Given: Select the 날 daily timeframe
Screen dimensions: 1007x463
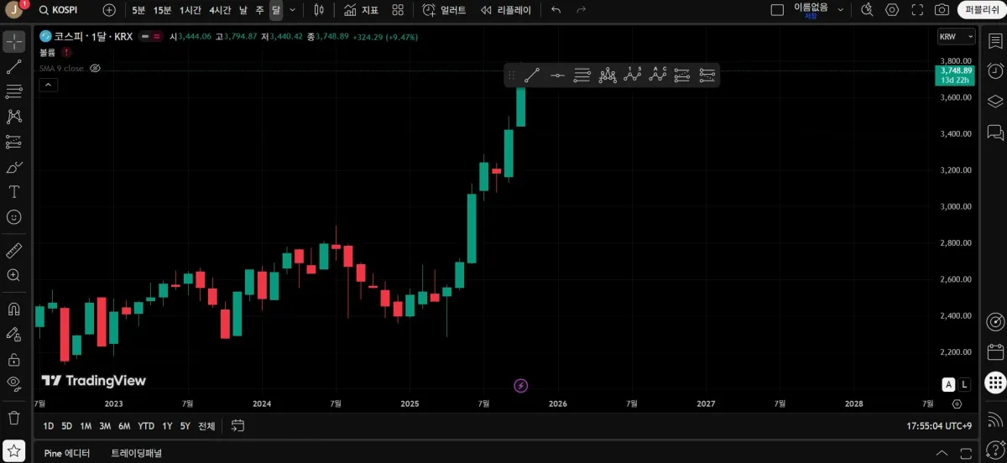Looking at the screenshot, I should point(243,10).
